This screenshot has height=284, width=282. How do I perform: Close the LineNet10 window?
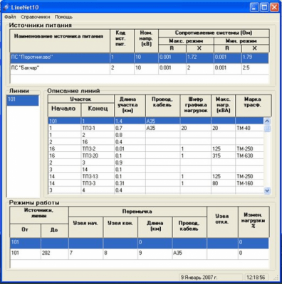(274, 7)
